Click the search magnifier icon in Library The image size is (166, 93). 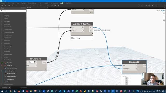point(1,11)
